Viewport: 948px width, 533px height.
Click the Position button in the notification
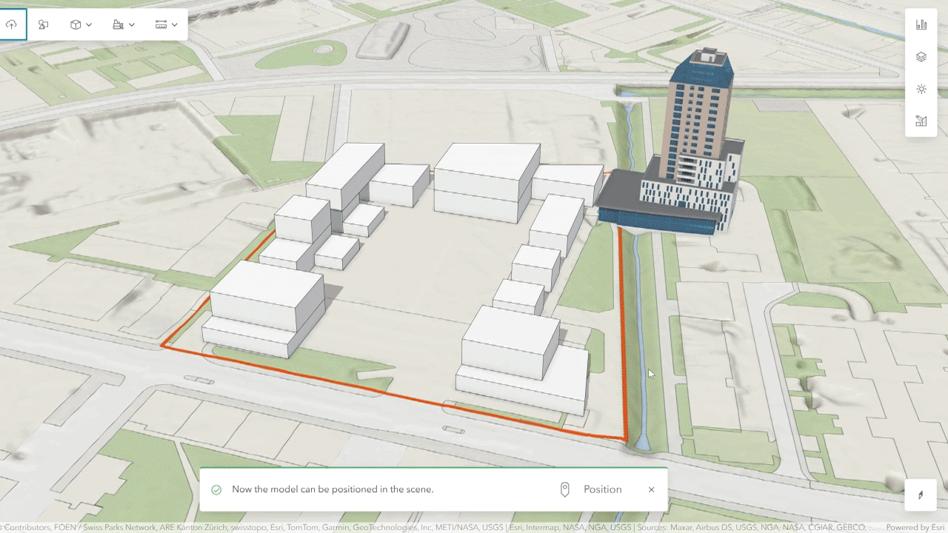(x=591, y=489)
